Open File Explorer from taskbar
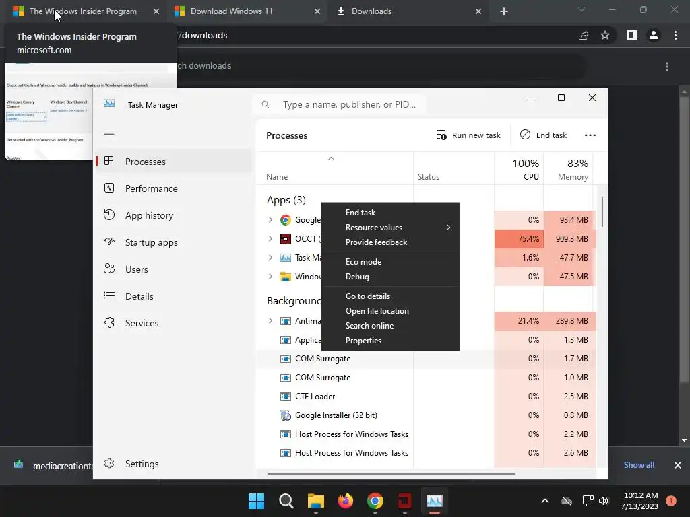The image size is (690, 517). tap(316, 501)
